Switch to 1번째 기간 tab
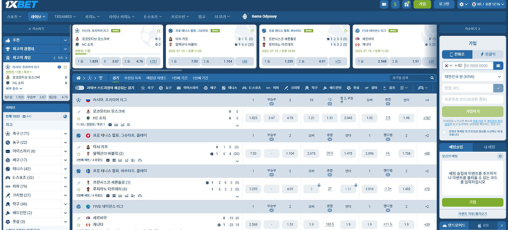The width and height of the screenshot is (508, 230). [179, 78]
